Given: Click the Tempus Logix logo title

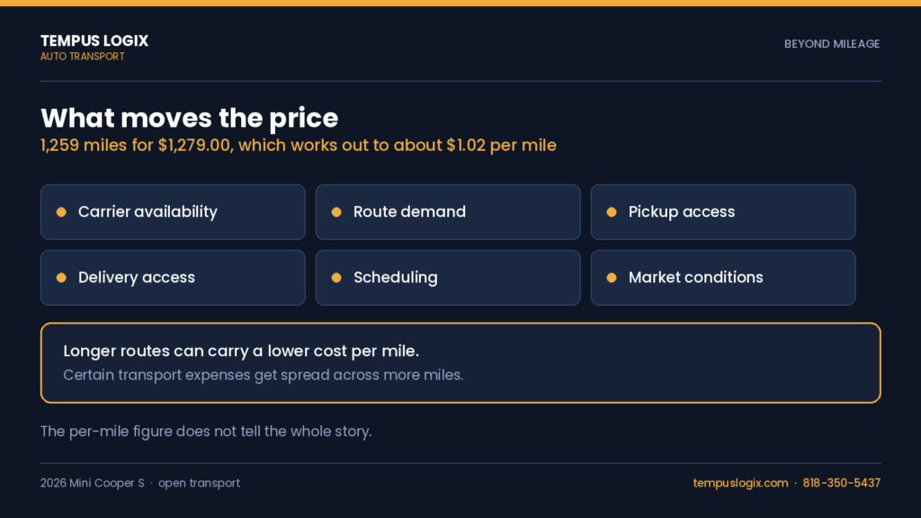Looking at the screenshot, I should (x=94, y=40).
